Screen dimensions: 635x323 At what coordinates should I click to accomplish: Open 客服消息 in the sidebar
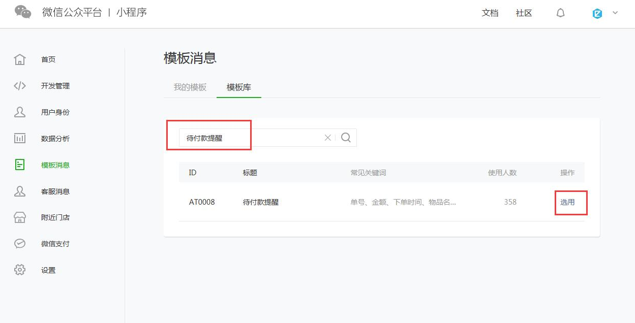55,191
